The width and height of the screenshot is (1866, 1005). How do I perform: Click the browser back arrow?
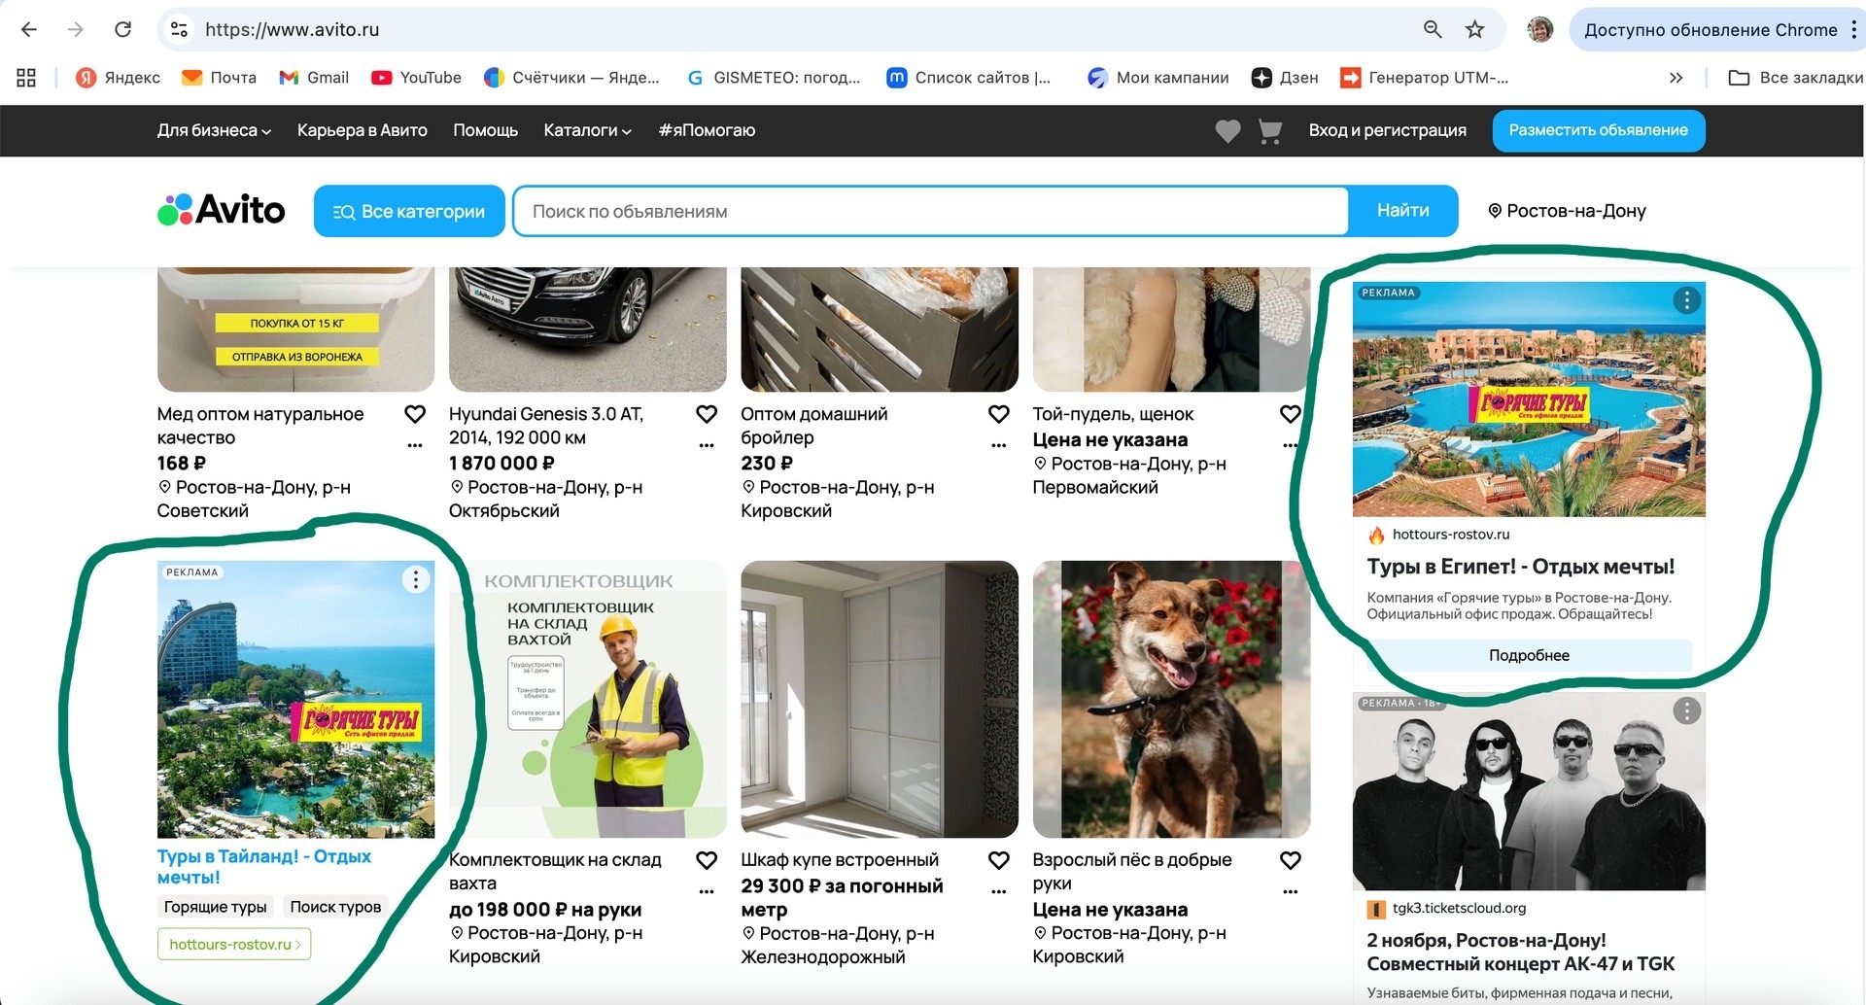click(29, 29)
